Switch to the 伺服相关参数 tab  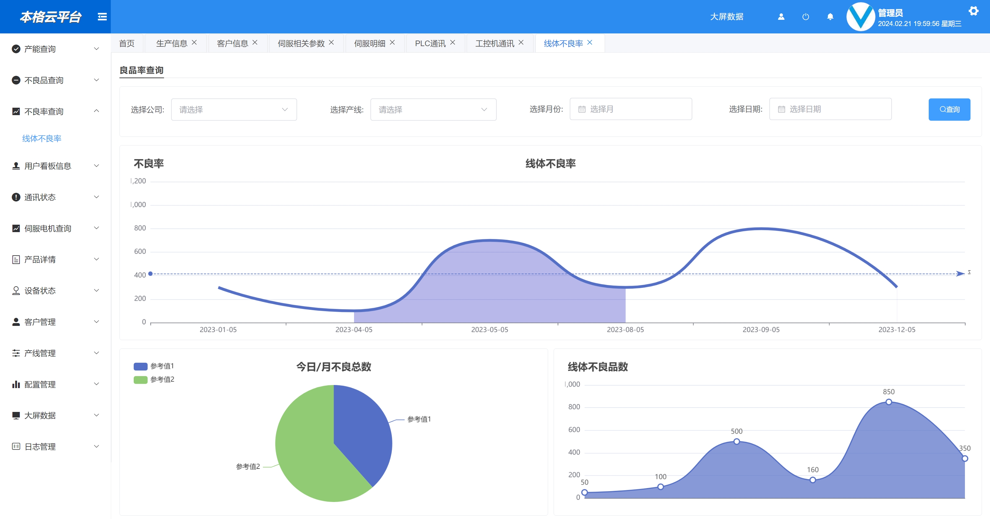point(301,43)
